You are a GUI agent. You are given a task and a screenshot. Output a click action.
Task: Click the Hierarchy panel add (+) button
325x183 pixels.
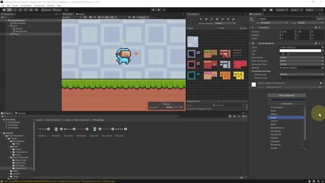[2, 17]
